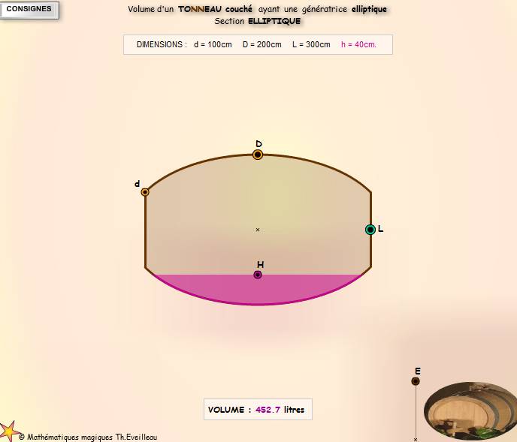Select the magenta point H handle
The image size is (517, 442).
coord(258,275)
